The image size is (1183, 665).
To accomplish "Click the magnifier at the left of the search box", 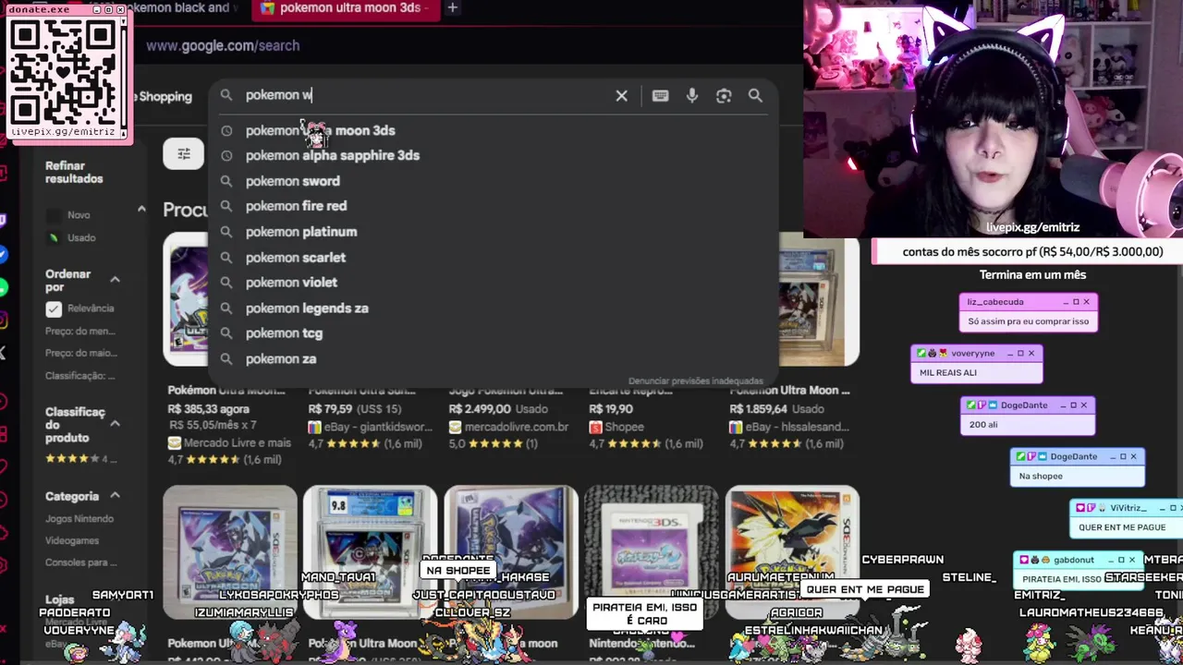I will click(226, 95).
